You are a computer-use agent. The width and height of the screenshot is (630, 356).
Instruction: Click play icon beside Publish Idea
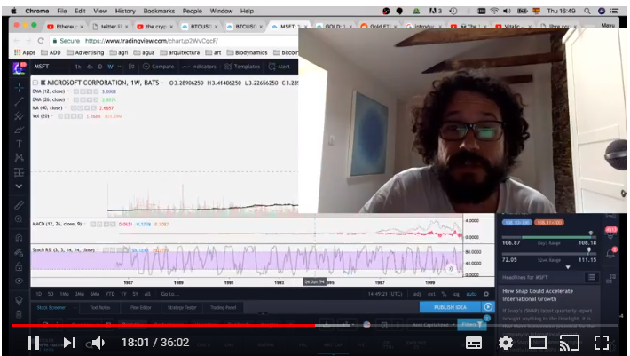coord(488,307)
